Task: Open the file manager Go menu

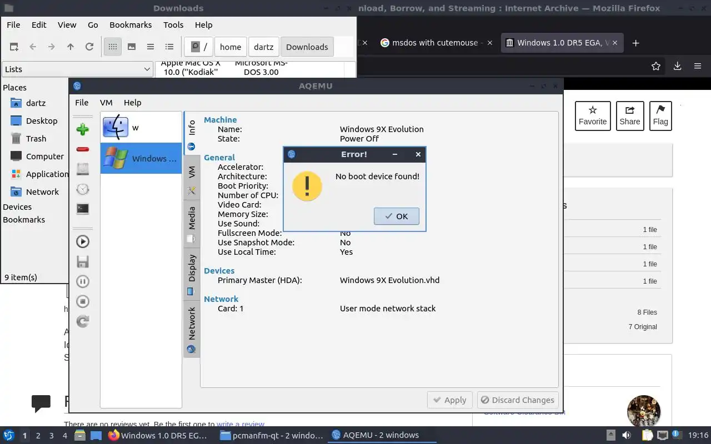Action: pyautogui.click(x=93, y=24)
